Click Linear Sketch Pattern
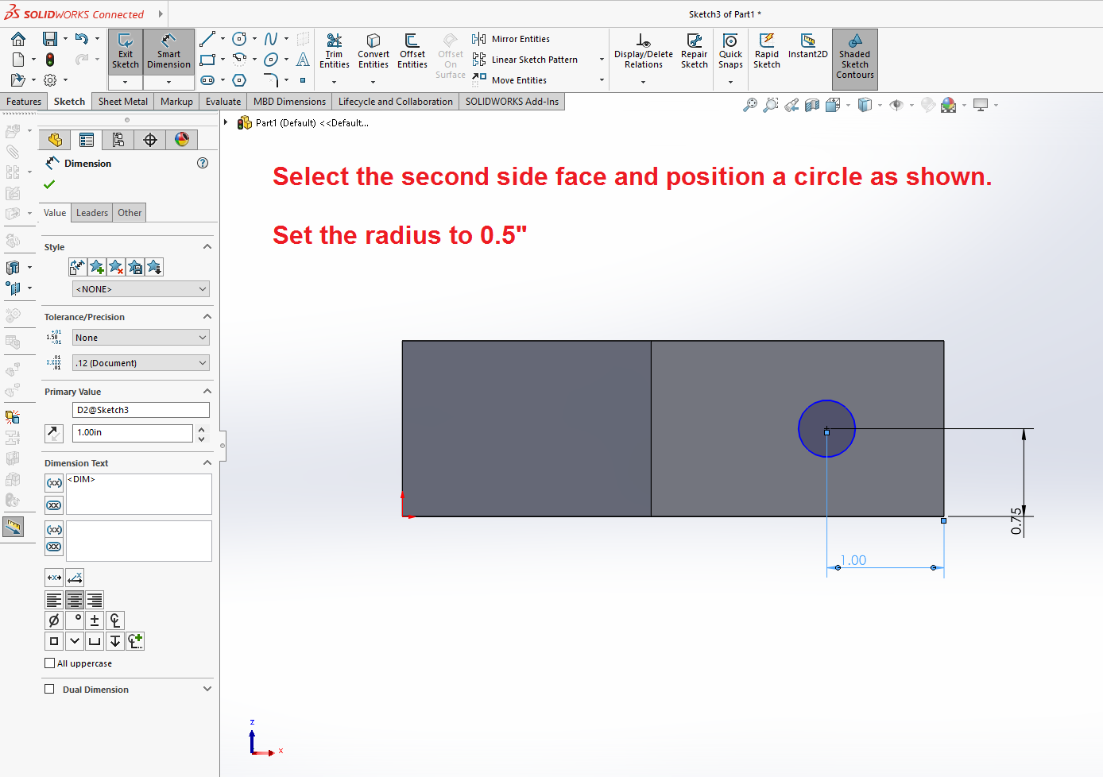 (533, 60)
